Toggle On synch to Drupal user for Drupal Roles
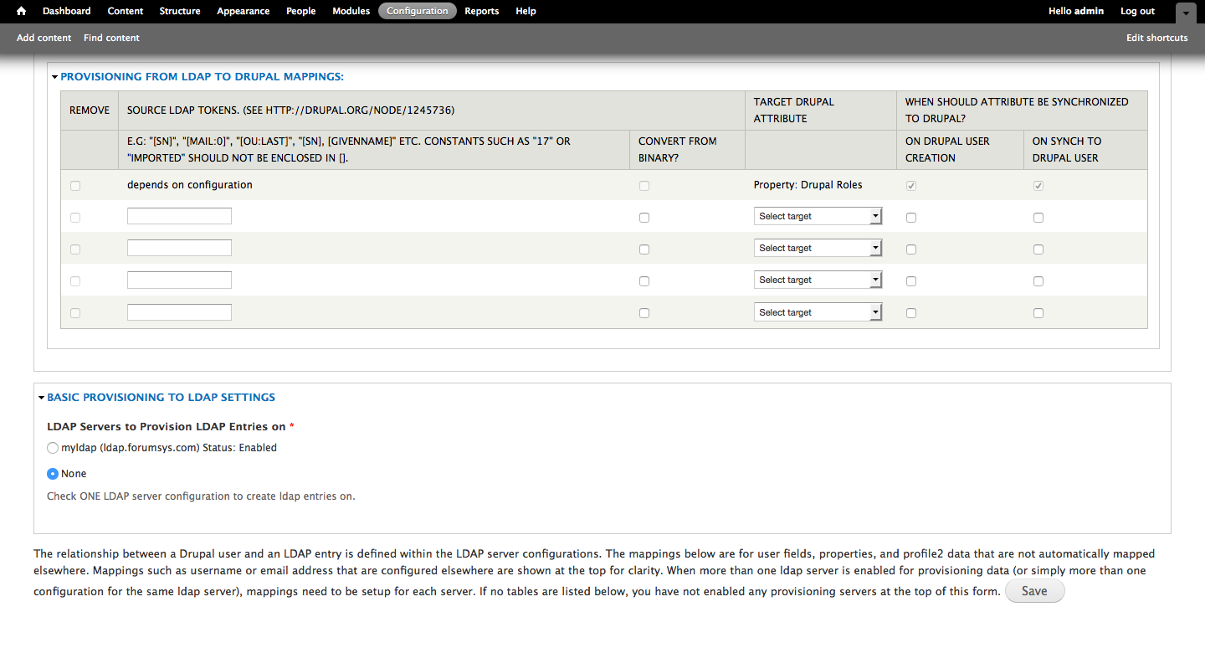Viewport: 1205px width, 648px height. [1038, 186]
